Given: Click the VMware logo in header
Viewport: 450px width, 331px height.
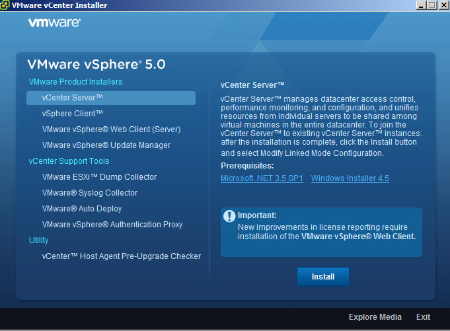Looking at the screenshot, I should (x=54, y=22).
